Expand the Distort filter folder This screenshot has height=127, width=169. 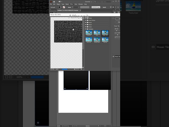click(86, 22)
